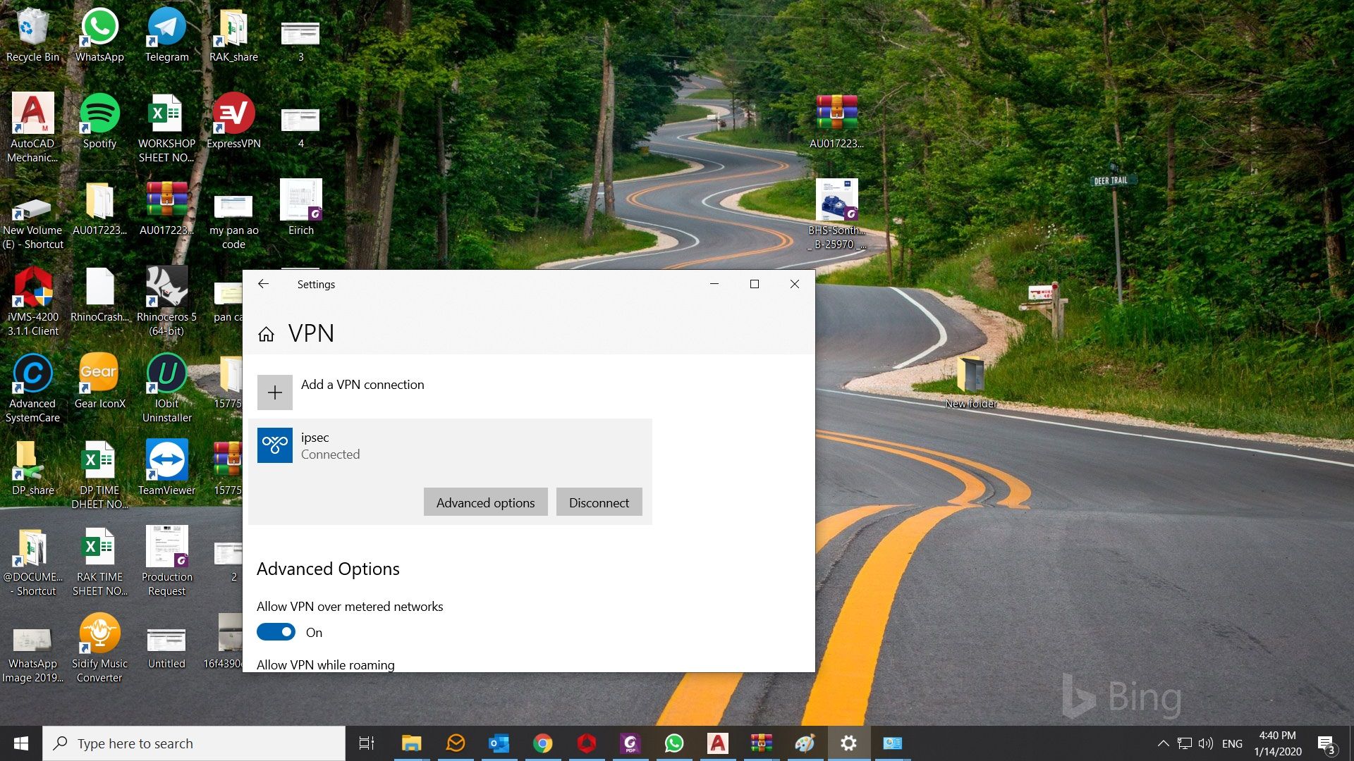Image resolution: width=1354 pixels, height=761 pixels.
Task: Open Settings home via the house icon
Action: tap(266, 334)
